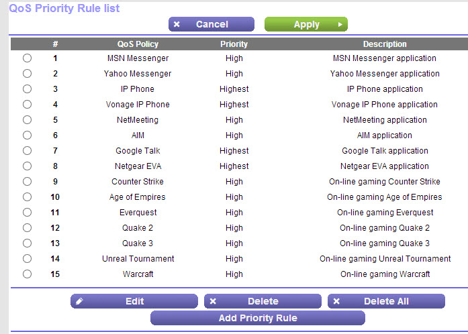This screenshot has height=334, width=468.
Task: Select radio button for Age of Empires rule
Action: (x=27, y=197)
